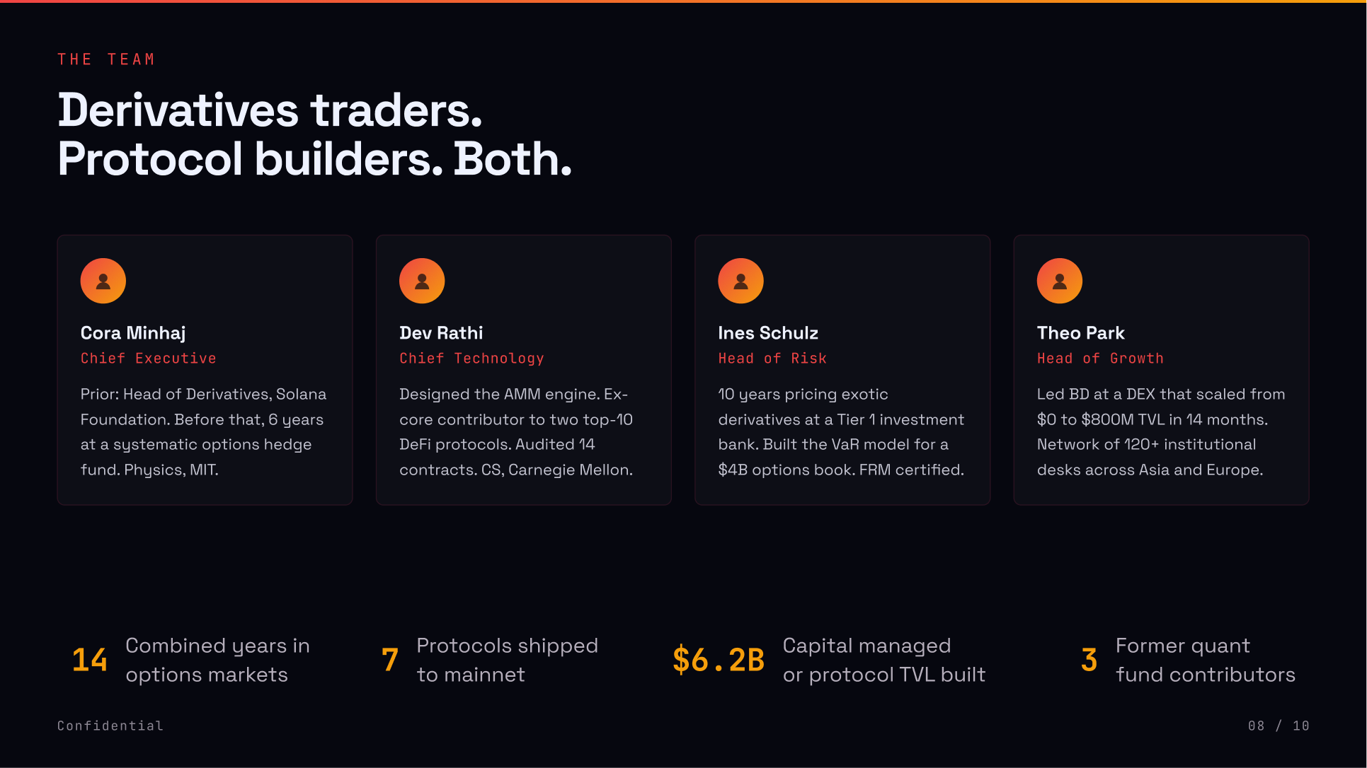Viewport: 1367px width, 768px height.
Task: Click the 08 / 10 page indicator
Action: pyautogui.click(x=1278, y=726)
